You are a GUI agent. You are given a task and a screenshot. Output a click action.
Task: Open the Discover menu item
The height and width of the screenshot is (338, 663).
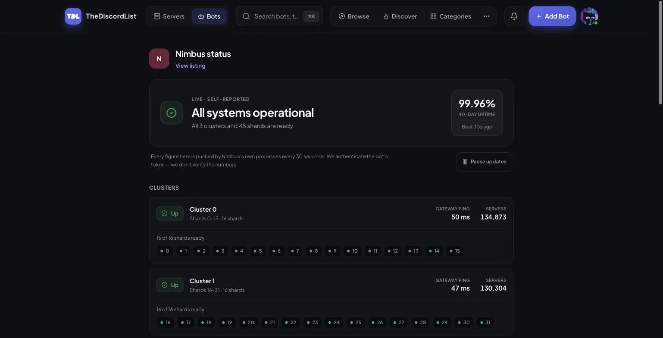pyautogui.click(x=400, y=16)
